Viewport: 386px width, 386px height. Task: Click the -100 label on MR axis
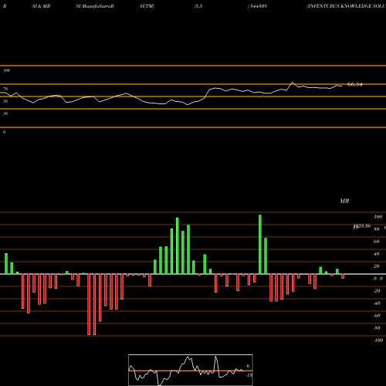coord(378,340)
